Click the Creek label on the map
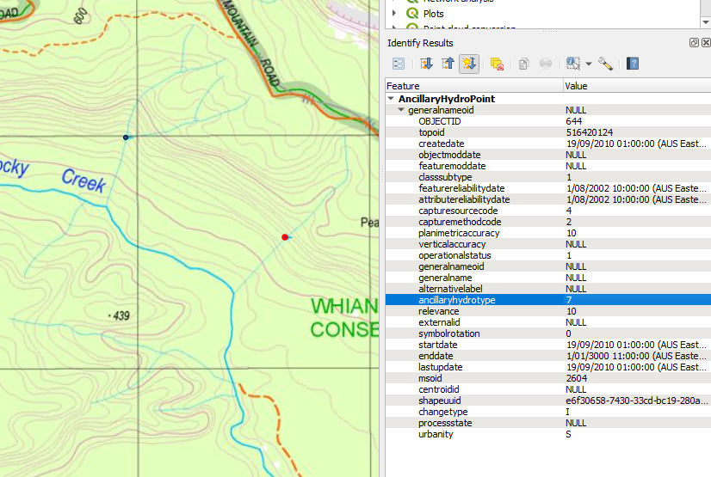 coord(83,180)
